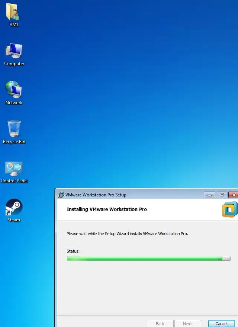Click the disabled Next button
The height and width of the screenshot is (327, 238).
coord(187,323)
